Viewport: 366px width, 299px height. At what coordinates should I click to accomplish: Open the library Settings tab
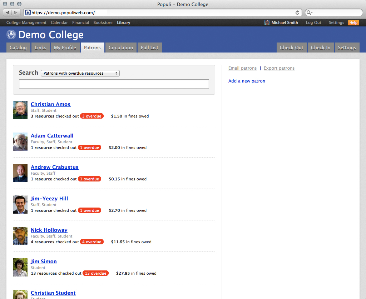click(x=347, y=48)
